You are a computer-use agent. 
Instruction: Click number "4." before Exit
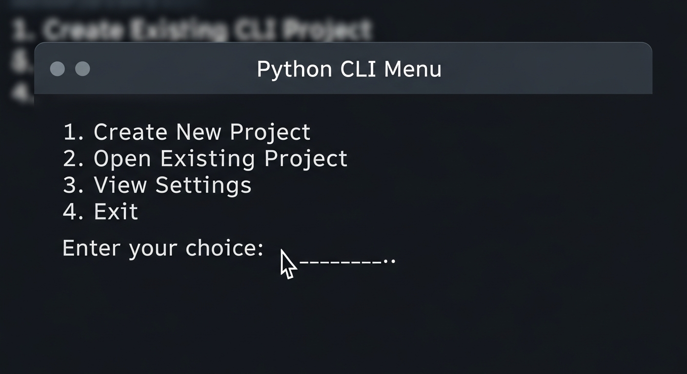pyautogui.click(x=74, y=212)
